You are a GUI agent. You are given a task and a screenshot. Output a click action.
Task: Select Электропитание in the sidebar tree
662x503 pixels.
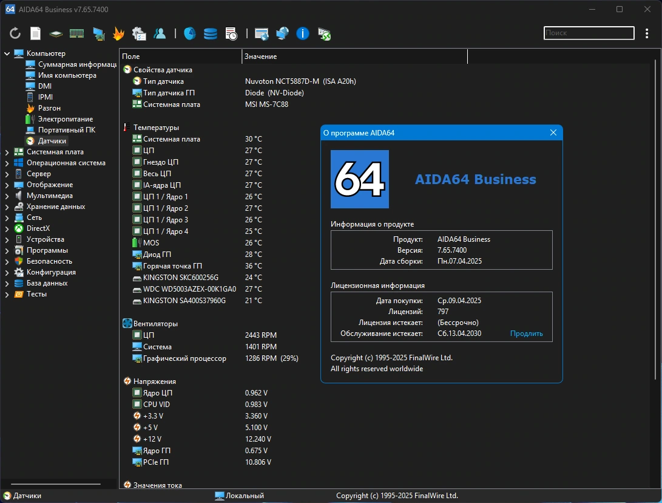tap(59, 119)
